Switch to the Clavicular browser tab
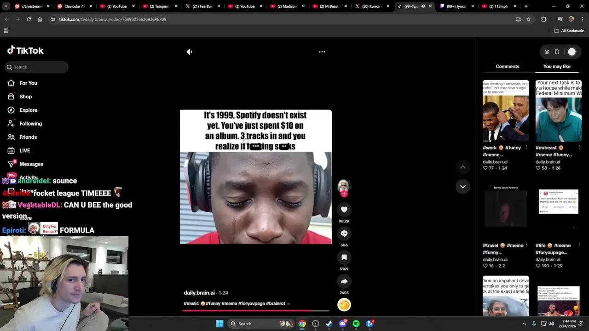The height and width of the screenshot is (331, 589). (x=74, y=6)
